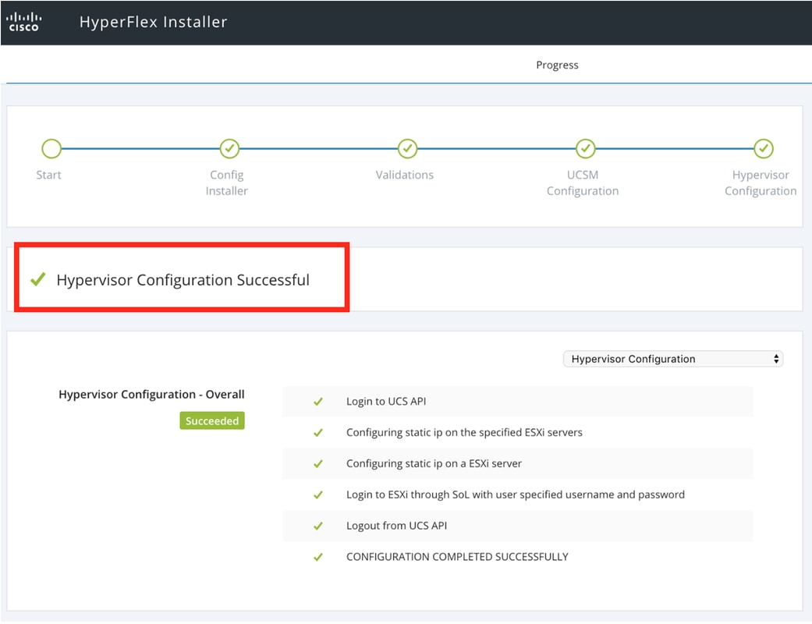Click the Config Installer step checkmark circle

[229, 149]
